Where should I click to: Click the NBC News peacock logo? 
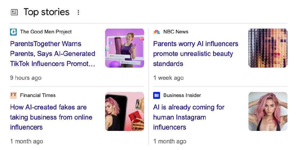[x=157, y=32]
